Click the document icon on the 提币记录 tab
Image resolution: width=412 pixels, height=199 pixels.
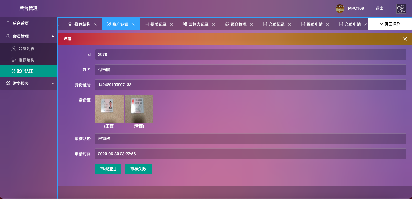point(147,24)
